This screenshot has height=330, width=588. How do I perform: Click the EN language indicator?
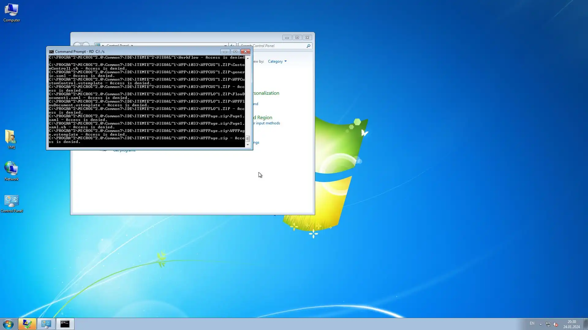[532, 323]
